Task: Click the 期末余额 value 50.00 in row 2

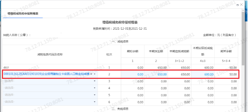Action: point(233,74)
